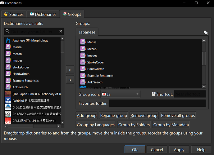
Task: Click the Apply button
Action: [x=179, y=149]
